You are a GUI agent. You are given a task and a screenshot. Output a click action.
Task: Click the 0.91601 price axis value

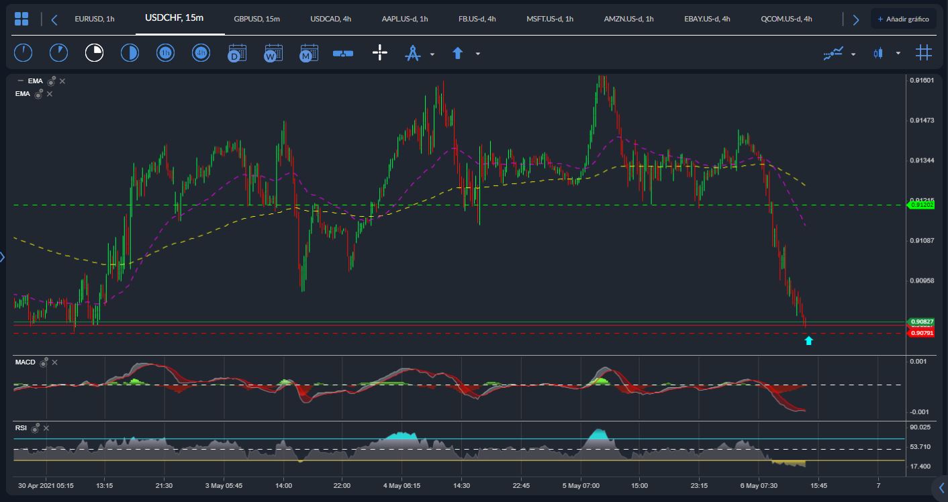(x=922, y=81)
